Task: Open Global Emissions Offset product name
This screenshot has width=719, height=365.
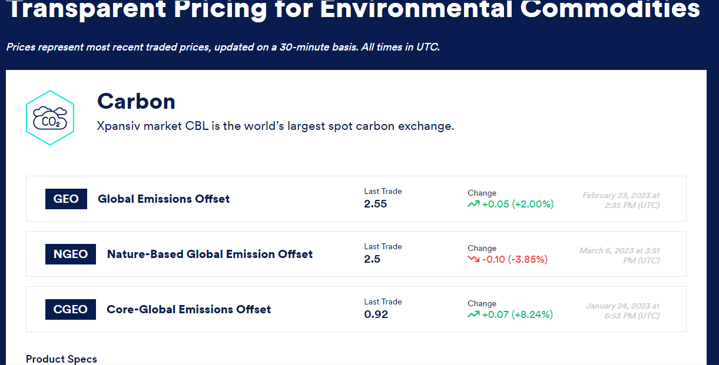Action: point(164,199)
